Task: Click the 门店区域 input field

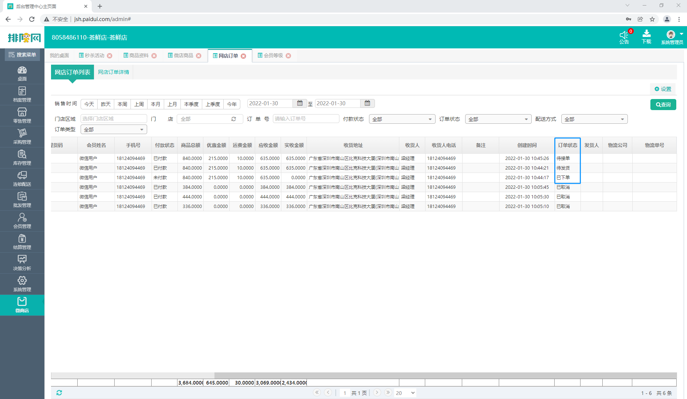Action: (x=114, y=119)
